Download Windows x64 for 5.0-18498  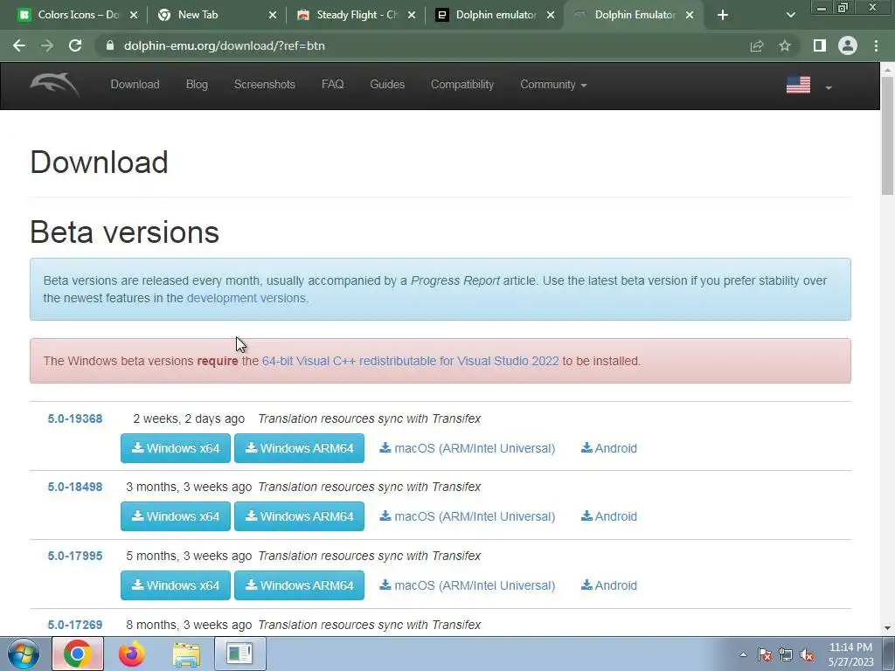click(x=175, y=516)
